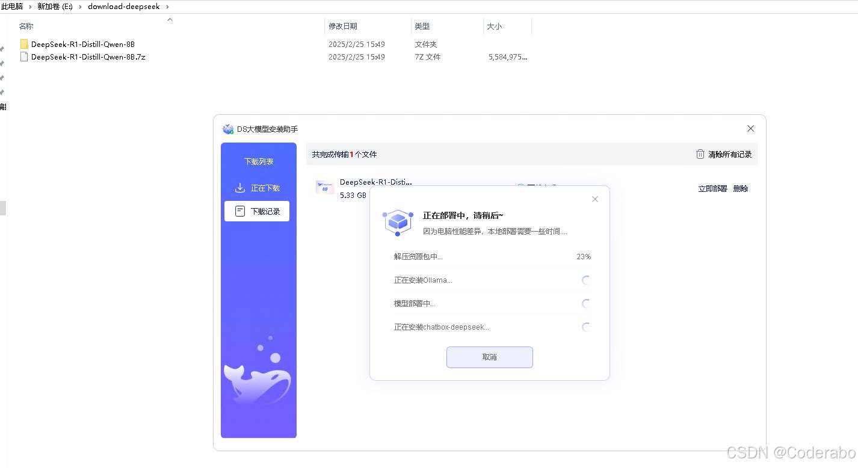
Task: Click download-deepseek in the breadcrumb
Action: click(x=124, y=7)
